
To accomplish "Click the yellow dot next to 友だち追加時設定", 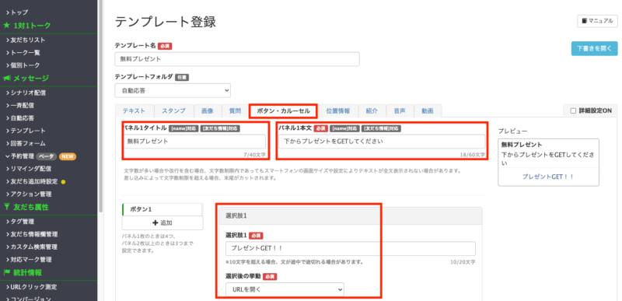I will (63, 182).
